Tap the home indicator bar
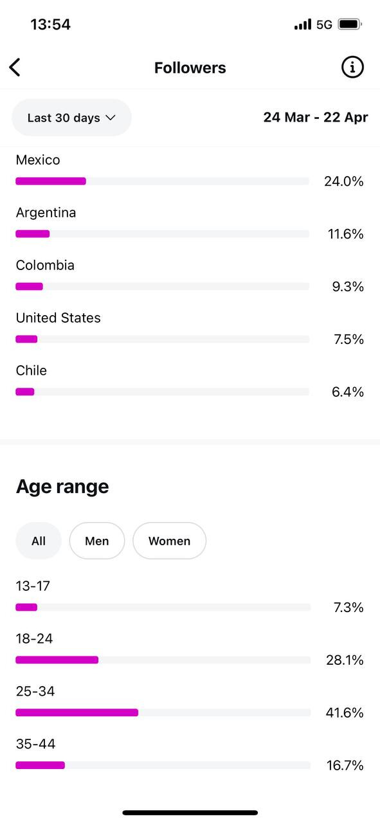The height and width of the screenshot is (823, 380). [x=190, y=813]
